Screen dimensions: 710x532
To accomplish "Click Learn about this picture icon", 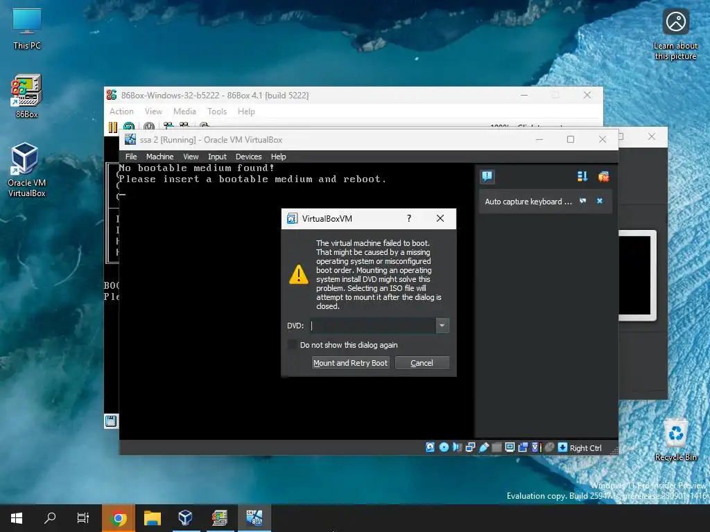I will point(675,35).
